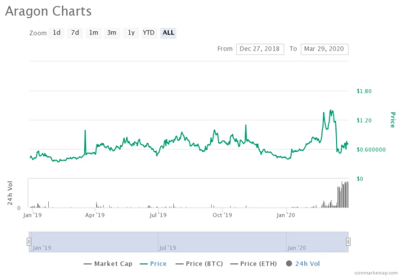Image resolution: width=403 pixels, height=277 pixels.
Task: Click the $0.600000 price axis label
Action: [x=371, y=149]
